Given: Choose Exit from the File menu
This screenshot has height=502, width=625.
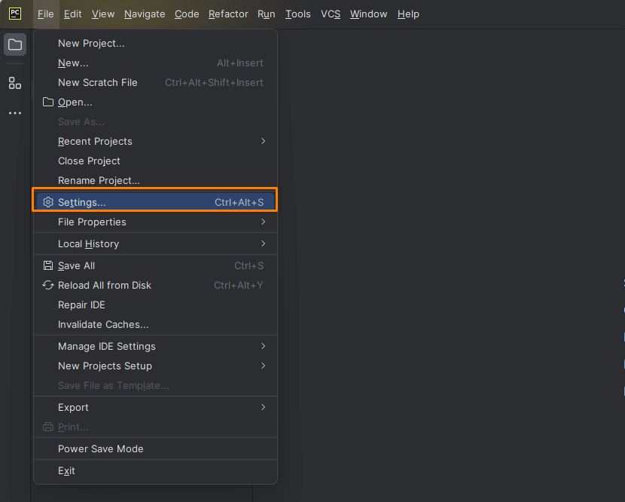Looking at the screenshot, I should pyautogui.click(x=155, y=471).
